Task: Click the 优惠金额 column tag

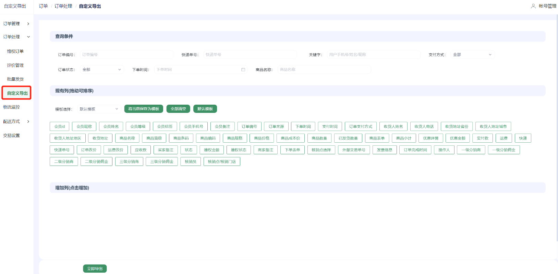Action: [458, 138]
